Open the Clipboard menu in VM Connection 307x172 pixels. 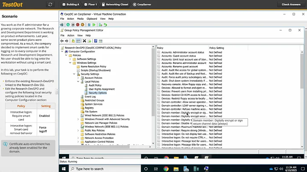(92, 19)
